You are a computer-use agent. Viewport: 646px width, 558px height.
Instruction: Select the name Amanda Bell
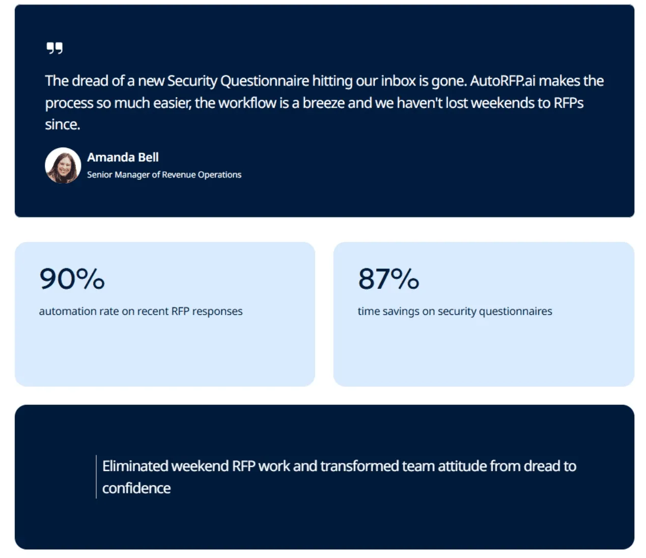pos(123,157)
